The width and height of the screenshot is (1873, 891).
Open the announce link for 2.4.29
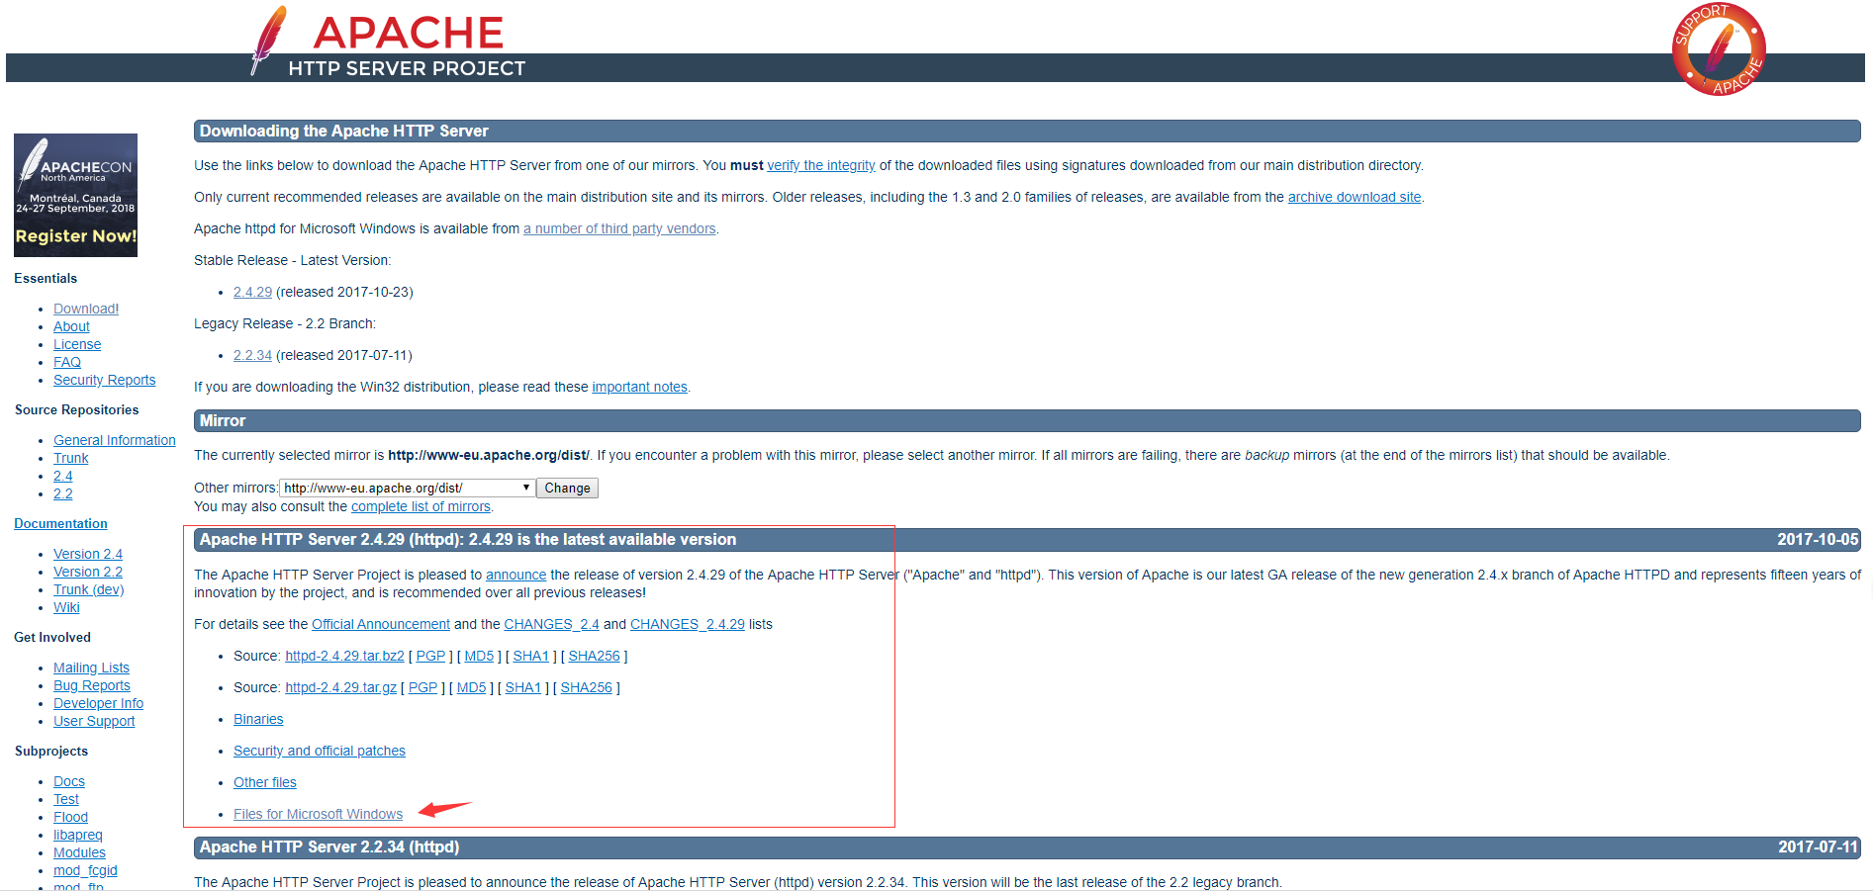tap(515, 575)
